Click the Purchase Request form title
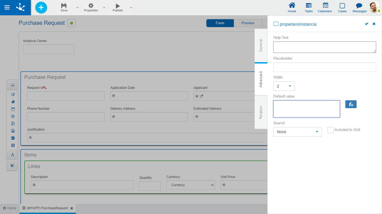 tap(42, 23)
